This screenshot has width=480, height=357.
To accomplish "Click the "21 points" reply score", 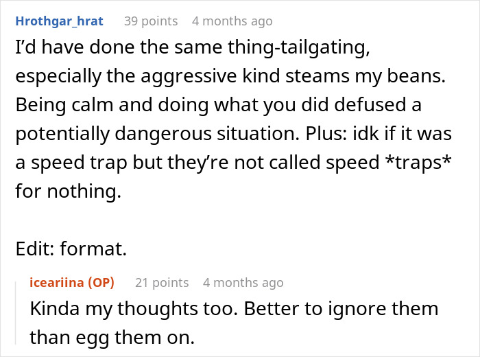I will click(162, 282).
